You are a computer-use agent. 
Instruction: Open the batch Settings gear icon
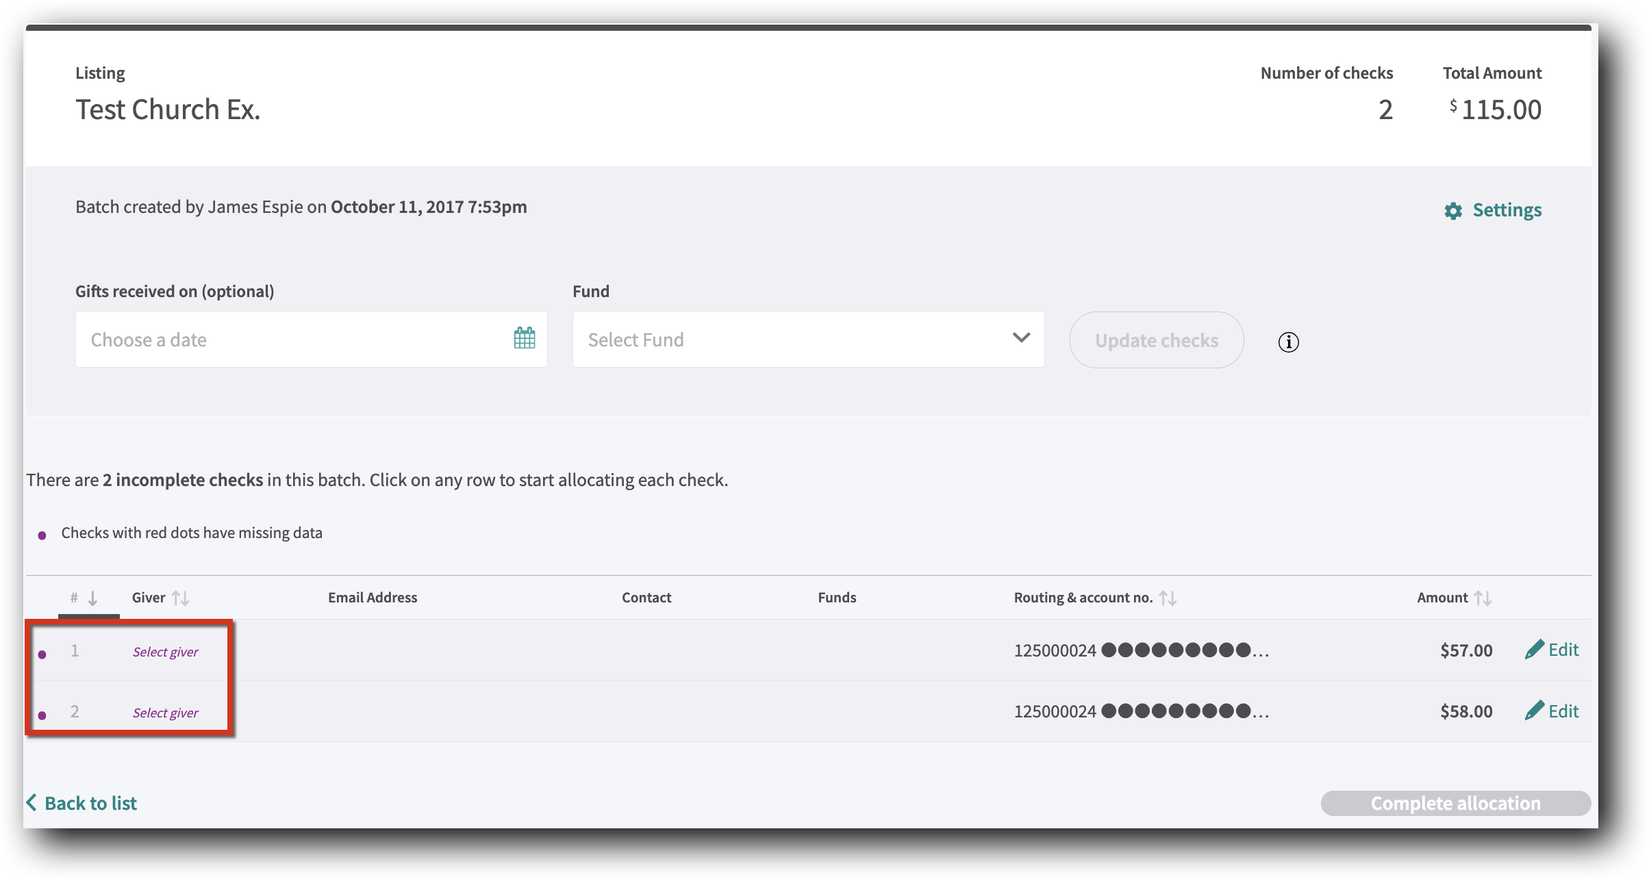click(x=1454, y=211)
